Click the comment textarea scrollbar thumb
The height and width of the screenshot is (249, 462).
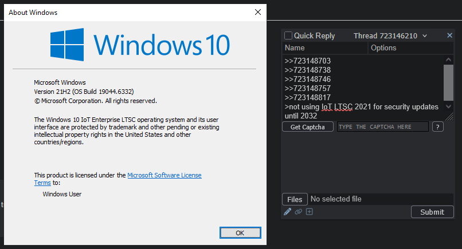pyautogui.click(x=448, y=82)
